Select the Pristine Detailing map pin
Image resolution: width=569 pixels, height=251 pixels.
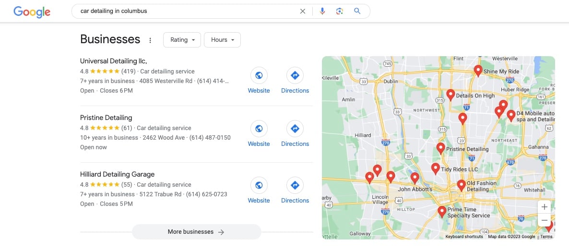(440, 148)
